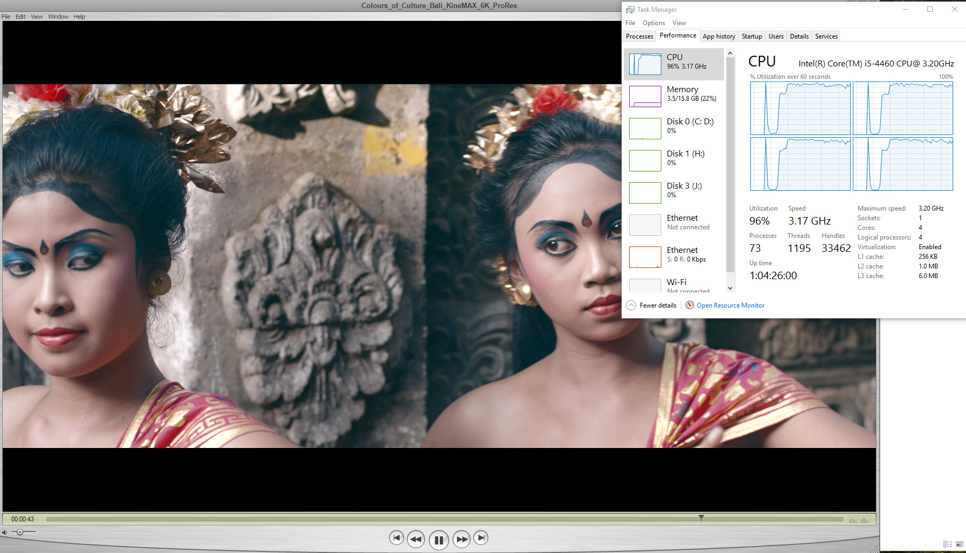Switch to the Details tab
This screenshot has width=966, height=553.
point(799,36)
